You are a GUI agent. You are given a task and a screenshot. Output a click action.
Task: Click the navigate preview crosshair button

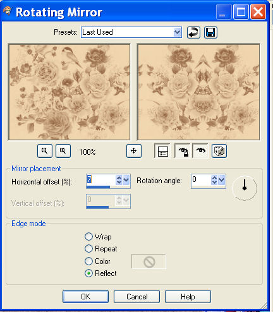[134, 151]
